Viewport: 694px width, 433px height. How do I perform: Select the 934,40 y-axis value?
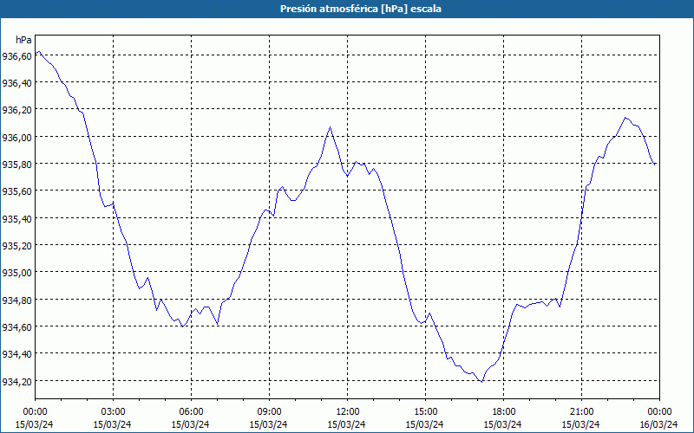point(16,354)
